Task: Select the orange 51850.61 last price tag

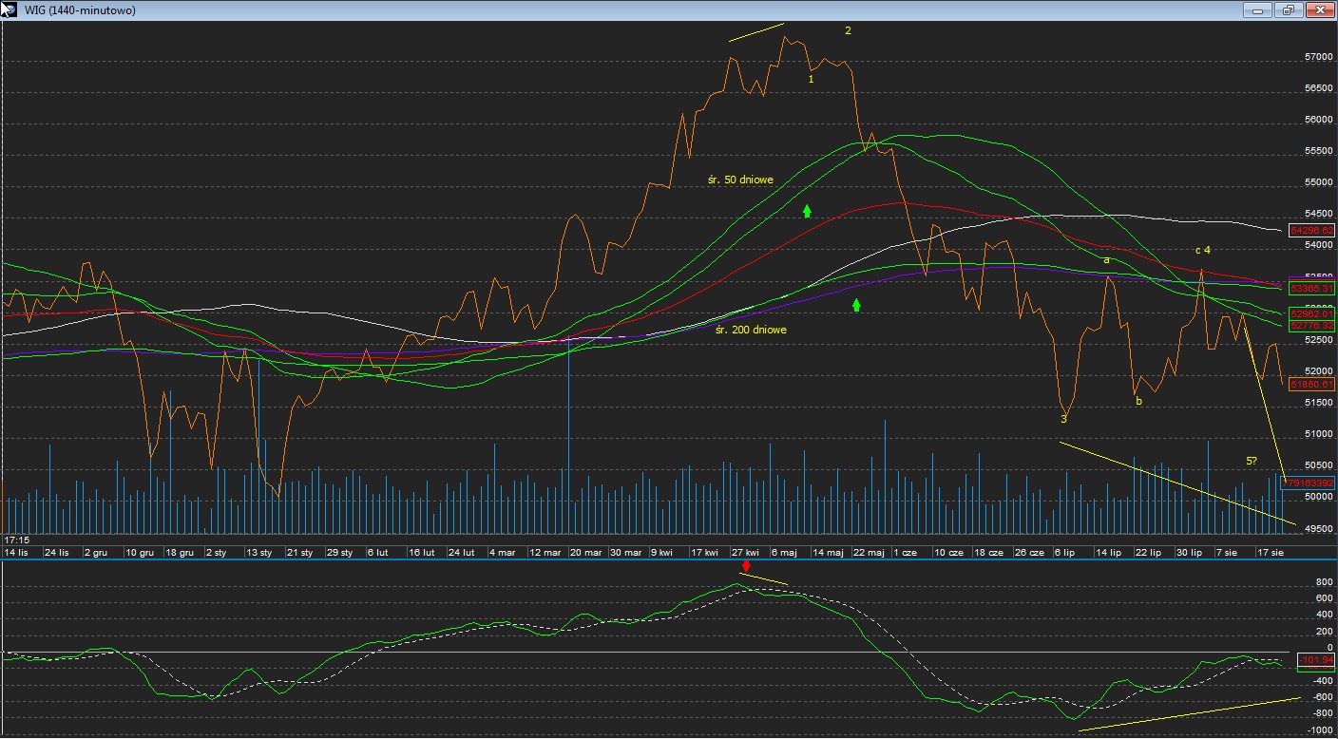Action: pos(1311,384)
